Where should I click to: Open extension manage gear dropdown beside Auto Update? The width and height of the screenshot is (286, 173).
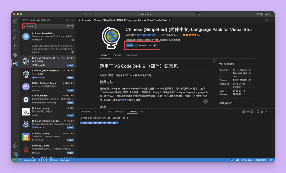pos(155,45)
